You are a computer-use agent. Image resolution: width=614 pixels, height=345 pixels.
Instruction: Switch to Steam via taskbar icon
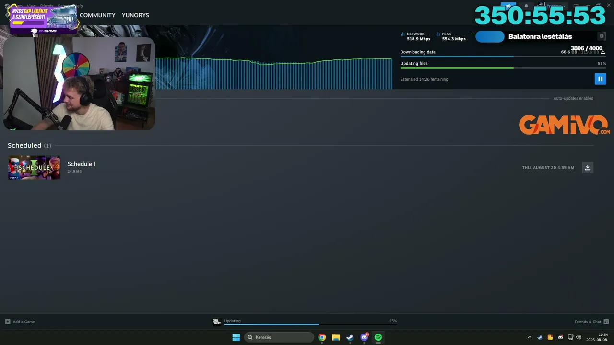point(350,337)
